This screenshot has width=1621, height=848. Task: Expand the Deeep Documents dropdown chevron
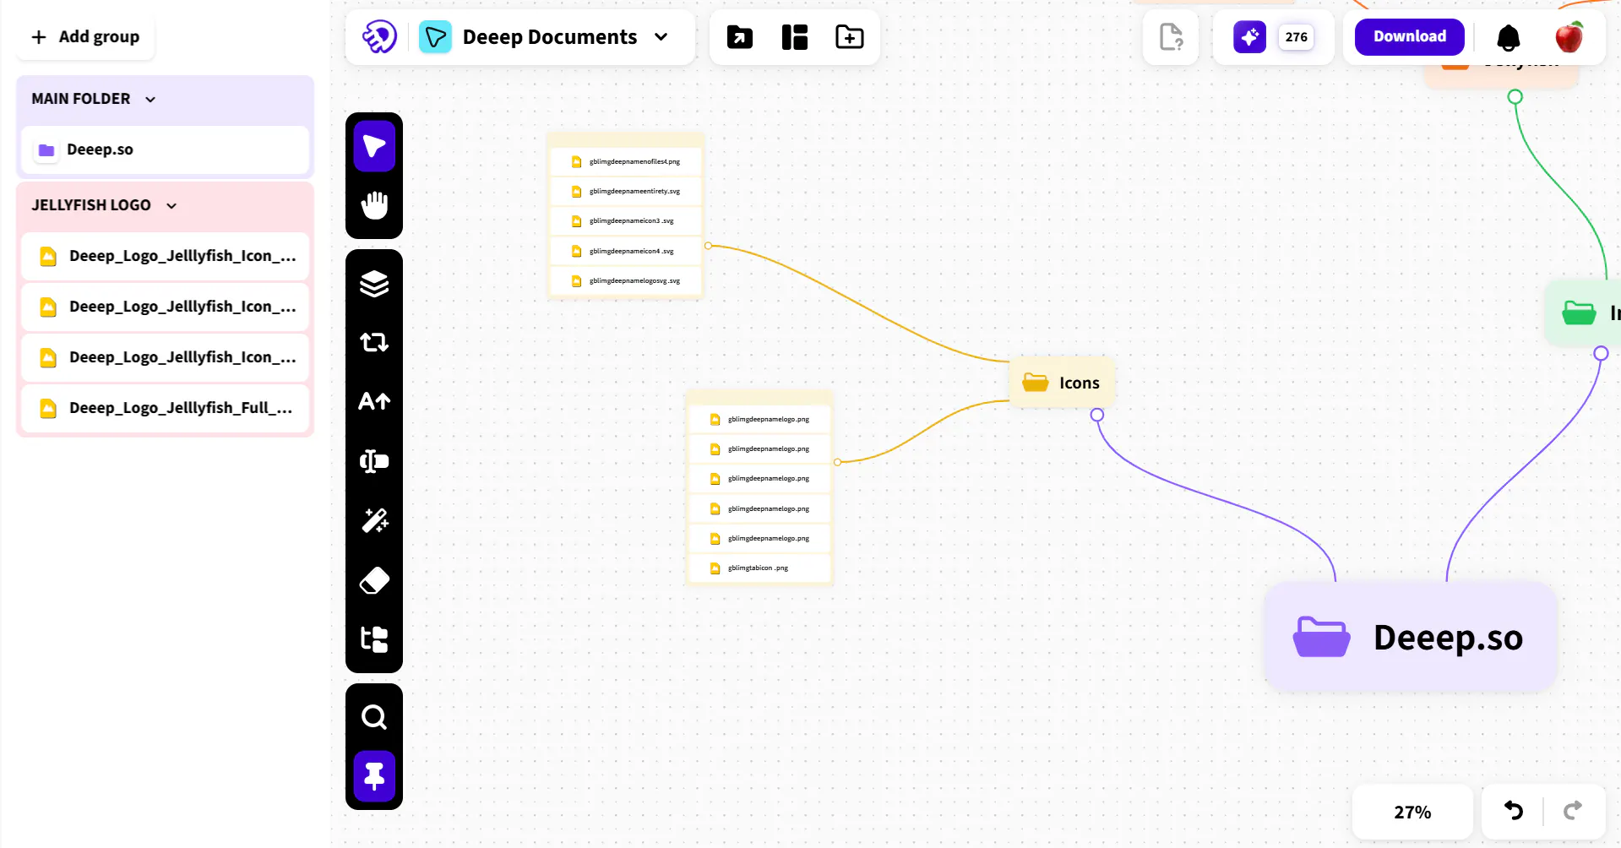[661, 37]
